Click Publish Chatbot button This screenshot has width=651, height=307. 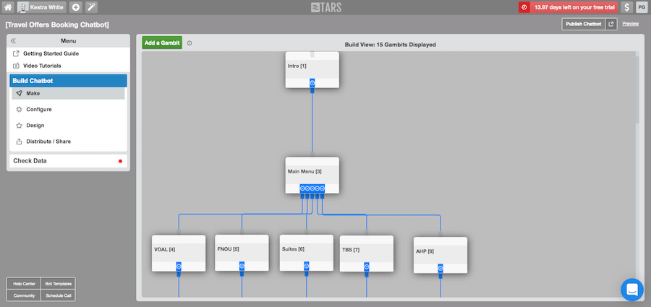click(583, 24)
